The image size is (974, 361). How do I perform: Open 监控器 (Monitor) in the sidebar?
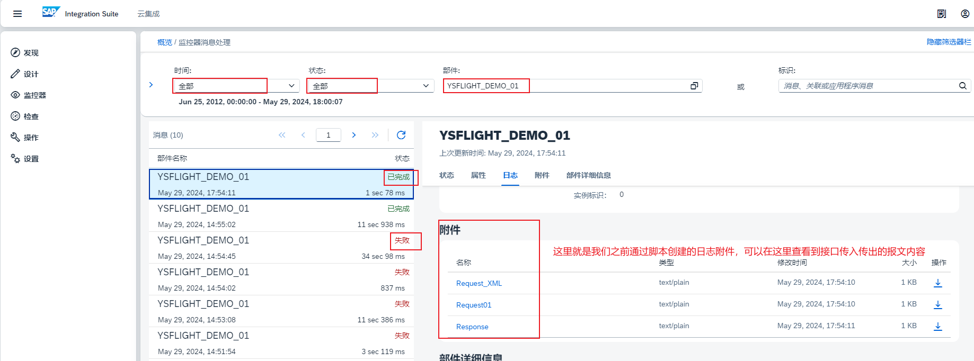tap(35, 95)
